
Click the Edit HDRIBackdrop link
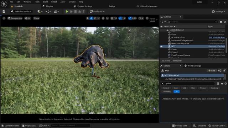coord(217,37)
